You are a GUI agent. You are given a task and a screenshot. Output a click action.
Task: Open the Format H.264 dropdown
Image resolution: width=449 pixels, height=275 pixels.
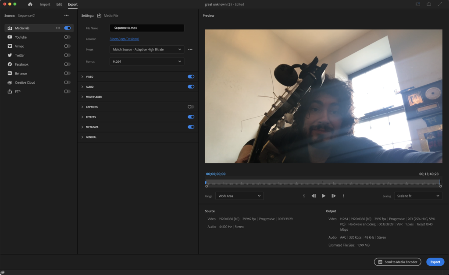[146, 61]
